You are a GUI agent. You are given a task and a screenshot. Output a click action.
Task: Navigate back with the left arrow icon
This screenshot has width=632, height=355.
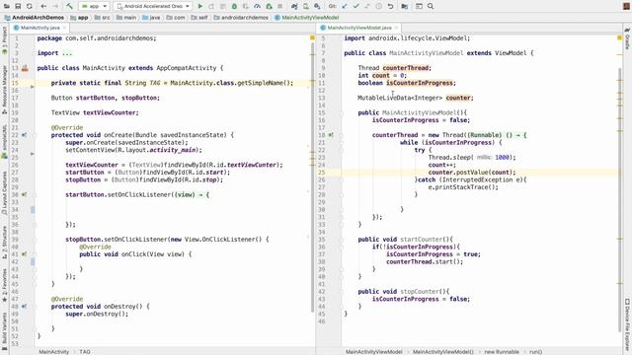(x=43, y=6)
